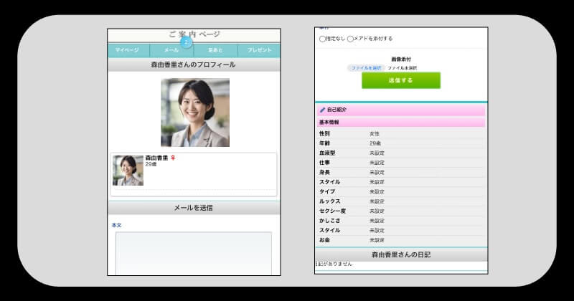Open the プレゼント tab

tap(259, 50)
